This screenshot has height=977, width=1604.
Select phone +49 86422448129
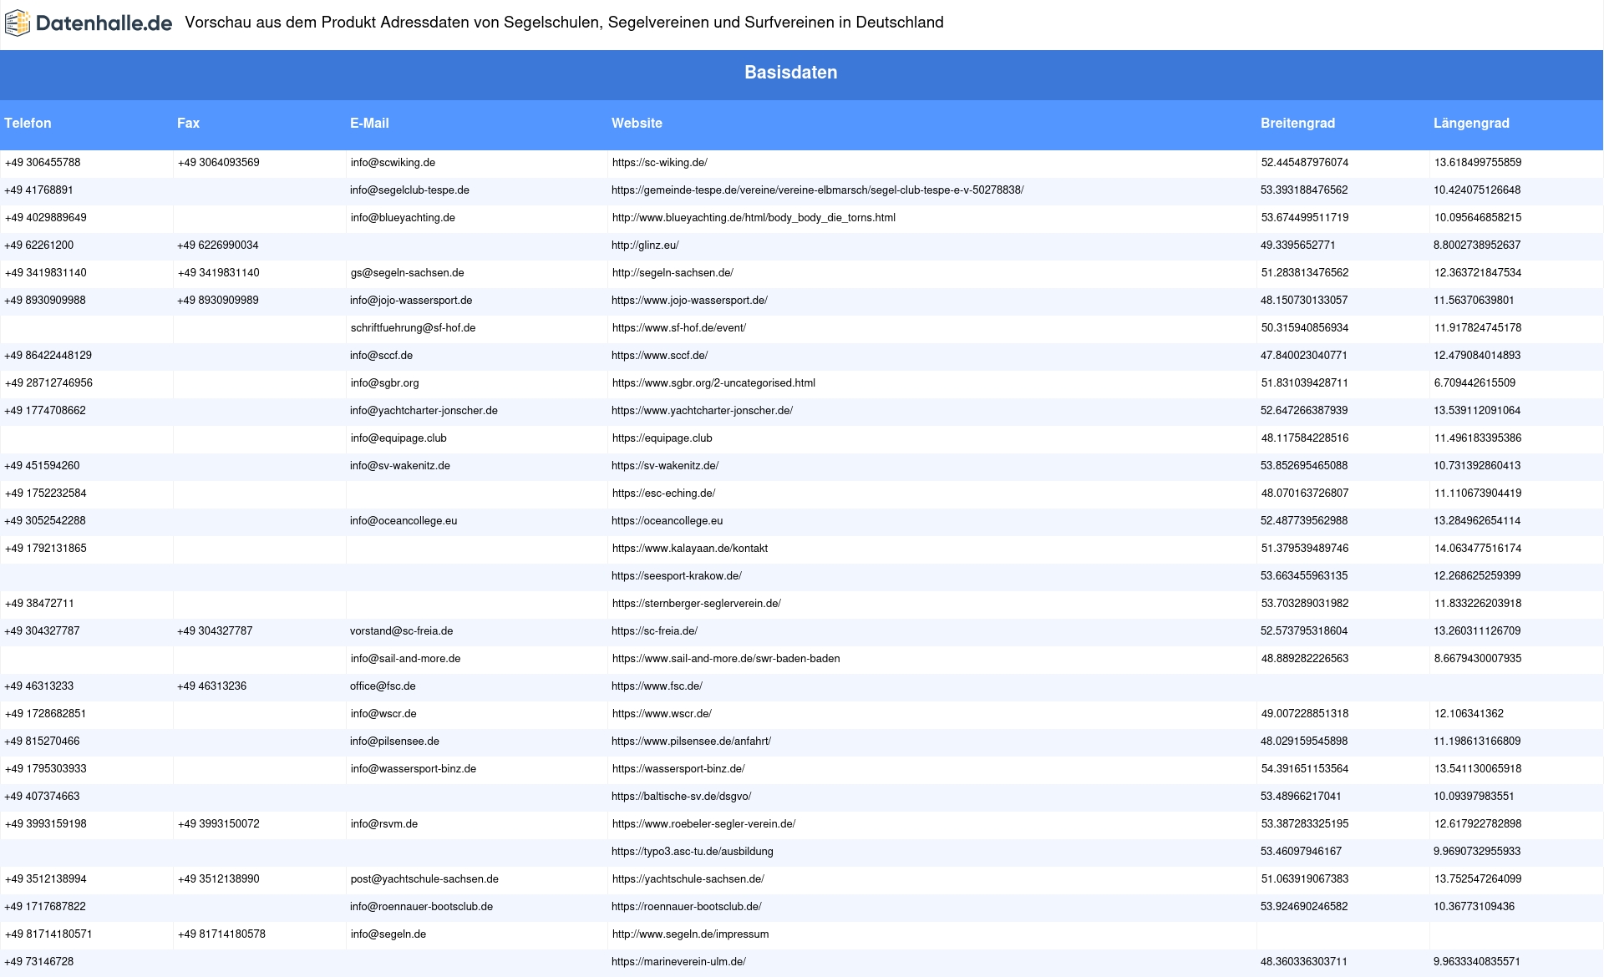click(48, 356)
